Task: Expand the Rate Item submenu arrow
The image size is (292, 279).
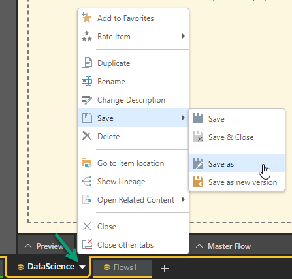Action: pos(184,36)
